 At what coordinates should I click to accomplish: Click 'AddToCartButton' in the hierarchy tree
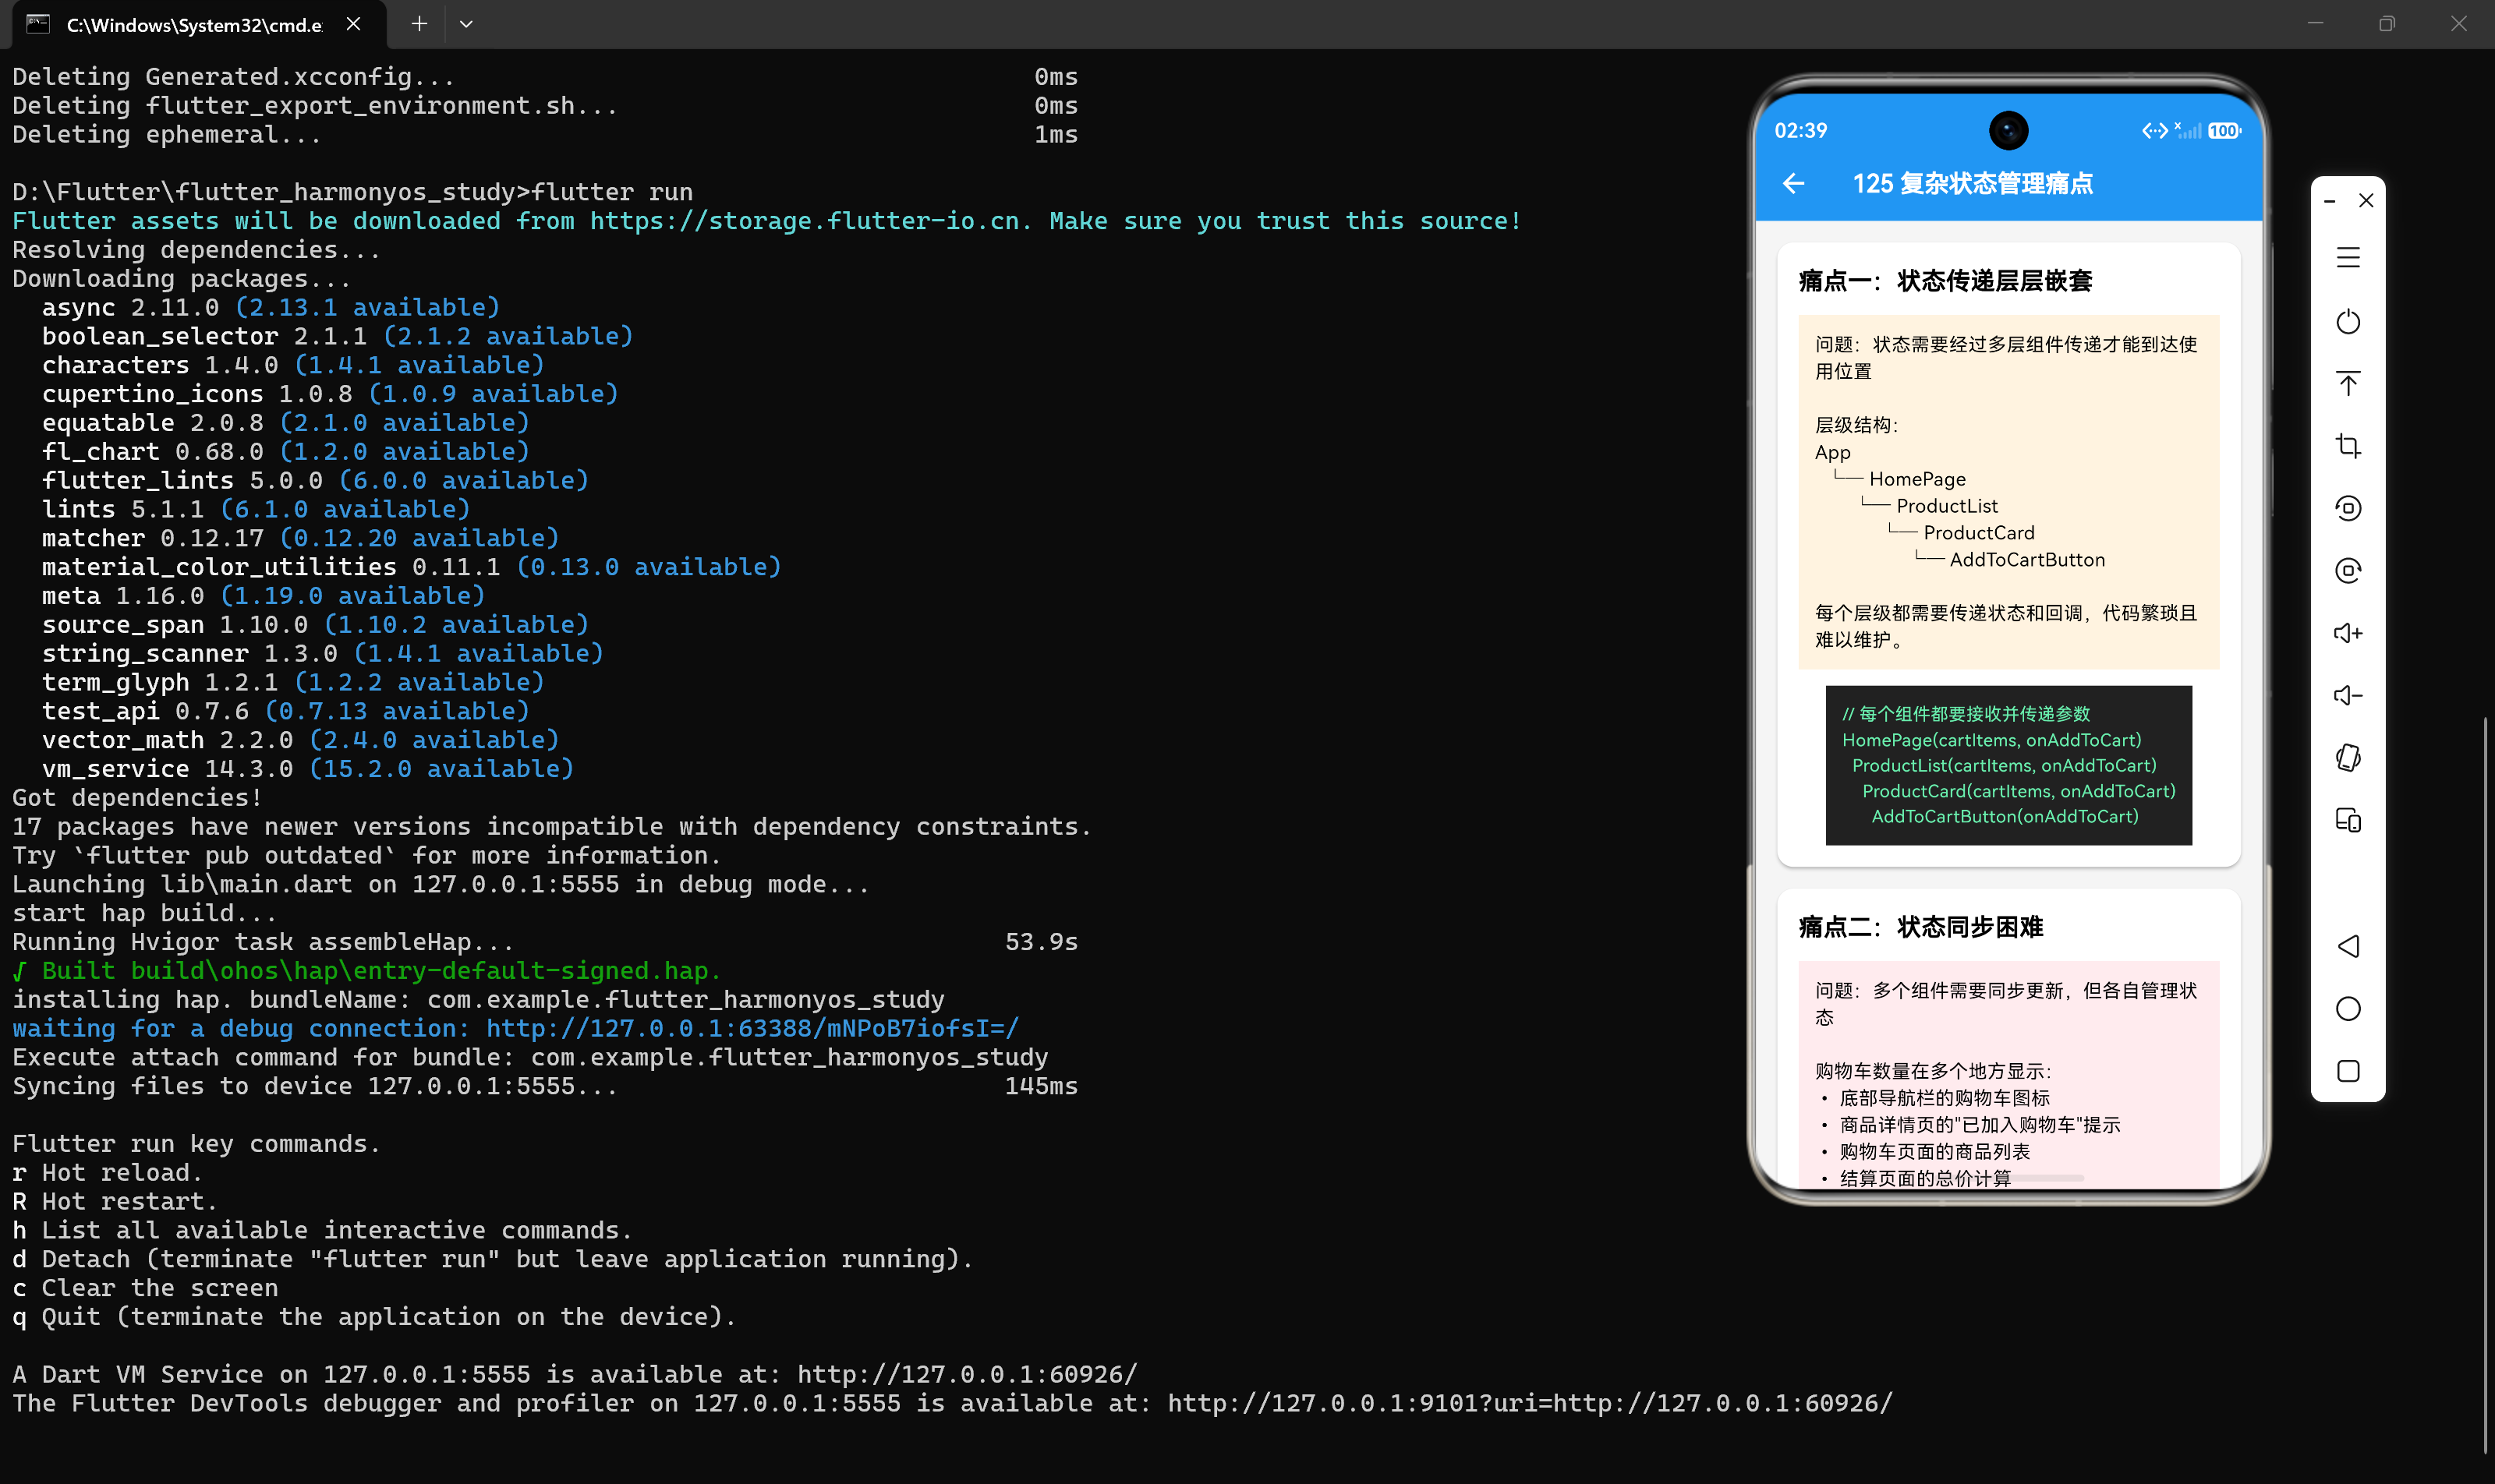pyautogui.click(x=2027, y=560)
